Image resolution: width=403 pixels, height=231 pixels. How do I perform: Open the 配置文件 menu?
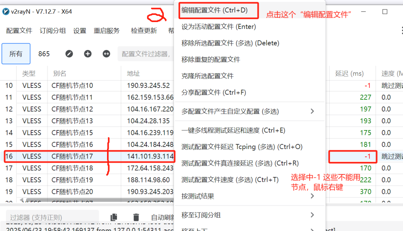pos(19,31)
